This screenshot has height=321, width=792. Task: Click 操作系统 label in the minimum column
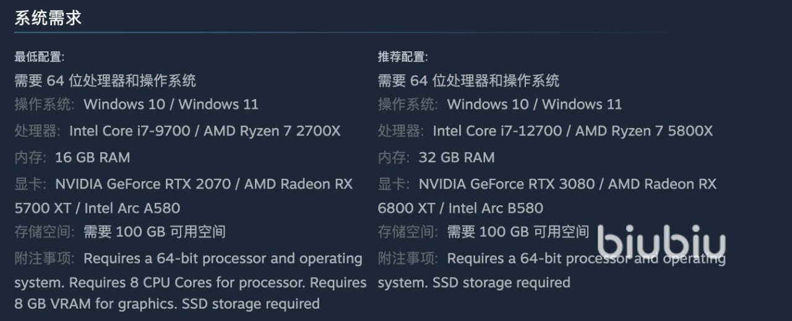point(44,104)
